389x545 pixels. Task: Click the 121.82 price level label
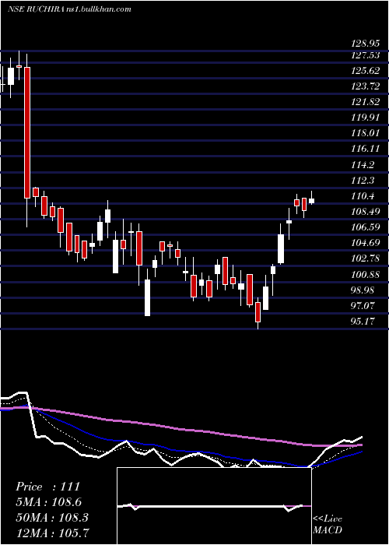click(x=365, y=102)
